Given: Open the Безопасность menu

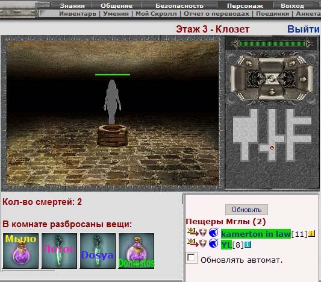Looking at the screenshot, I should [x=179, y=6].
